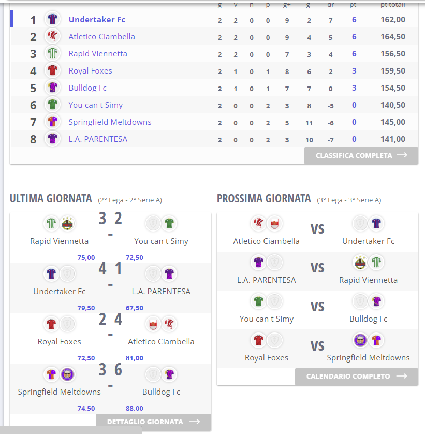Click Atletico Ciambella crest in standings

point(52,37)
